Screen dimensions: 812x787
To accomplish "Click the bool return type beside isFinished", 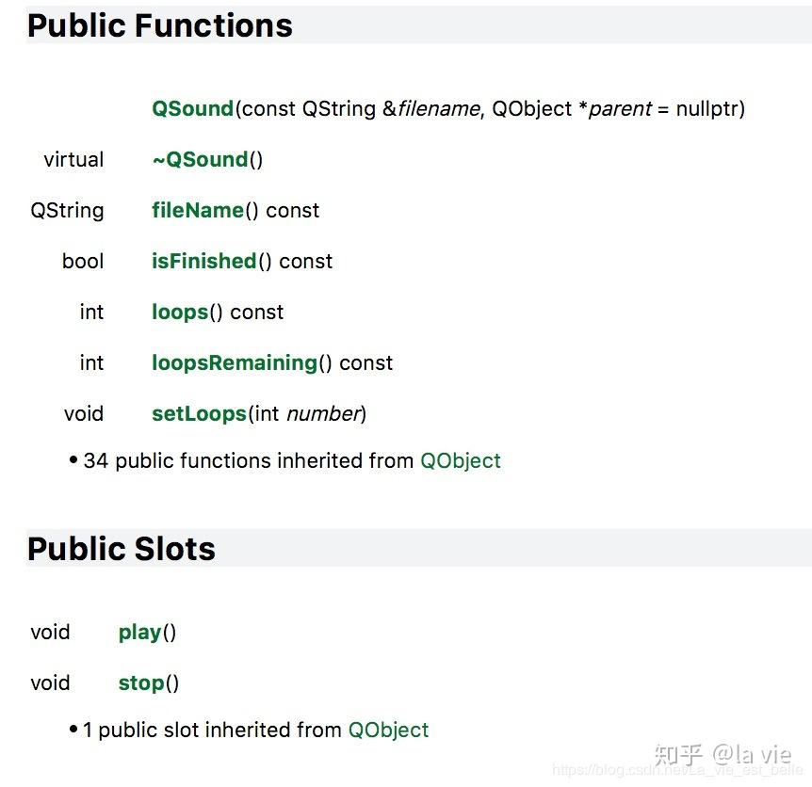I will [83, 262].
